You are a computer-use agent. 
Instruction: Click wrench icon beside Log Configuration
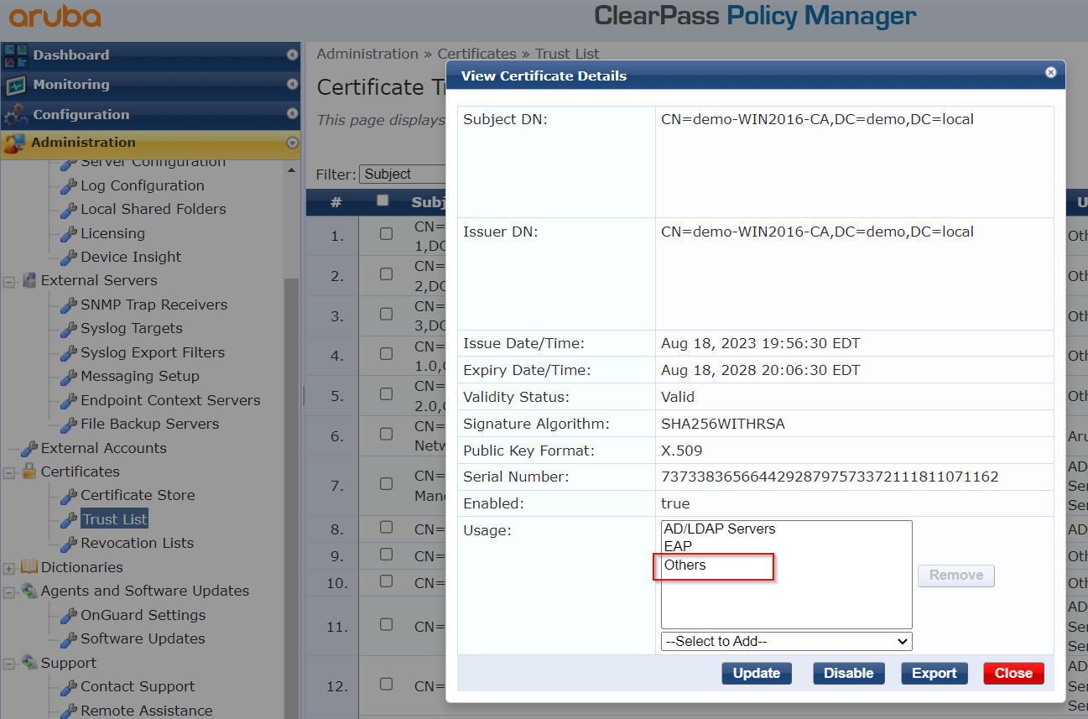pyautogui.click(x=69, y=186)
